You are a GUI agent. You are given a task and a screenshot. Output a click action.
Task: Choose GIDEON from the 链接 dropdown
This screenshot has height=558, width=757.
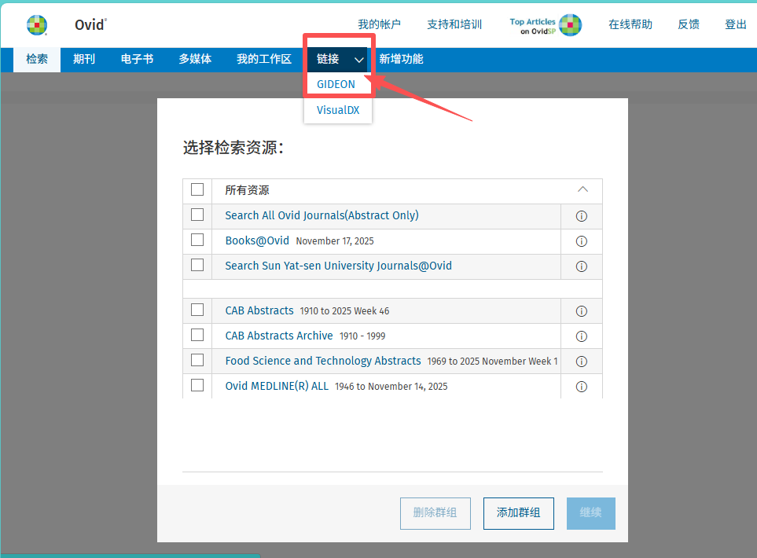(336, 84)
